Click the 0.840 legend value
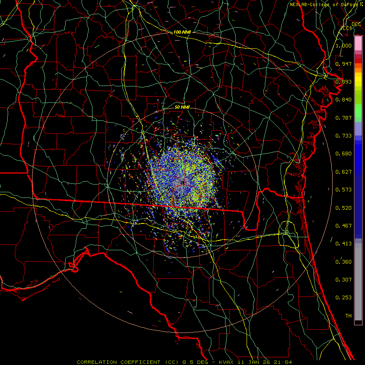365x365 pixels. (344, 100)
